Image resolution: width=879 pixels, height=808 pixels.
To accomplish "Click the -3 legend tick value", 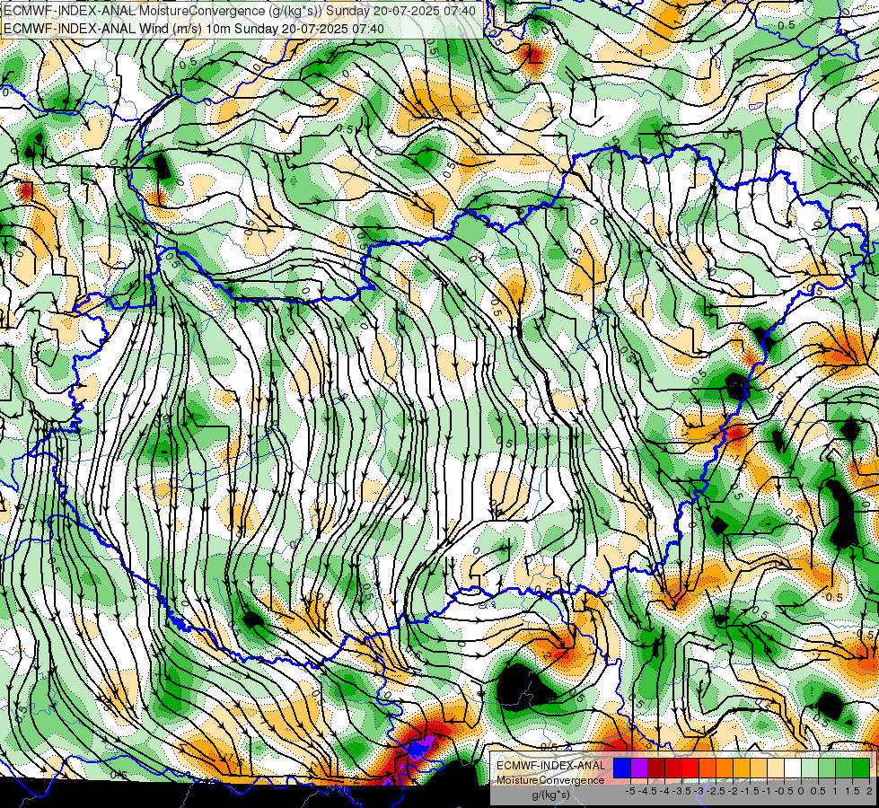I will click(x=699, y=791).
